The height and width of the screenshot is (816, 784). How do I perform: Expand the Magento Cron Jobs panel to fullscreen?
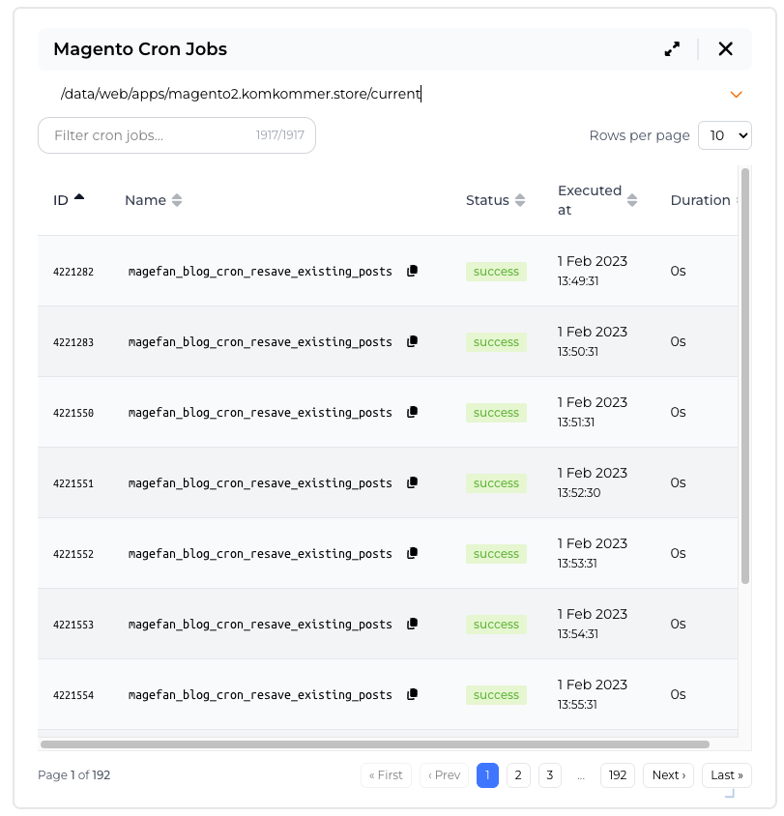(672, 49)
